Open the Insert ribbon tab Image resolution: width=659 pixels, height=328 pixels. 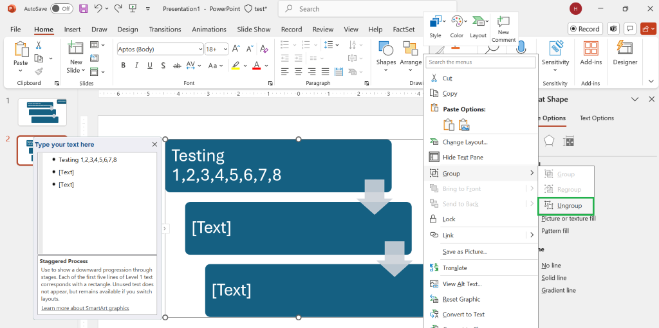point(72,30)
